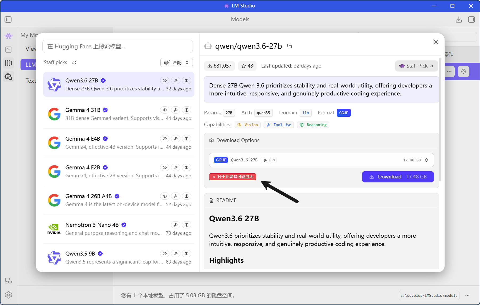
Task: Download the 17.48 GB model
Action: pos(398,177)
